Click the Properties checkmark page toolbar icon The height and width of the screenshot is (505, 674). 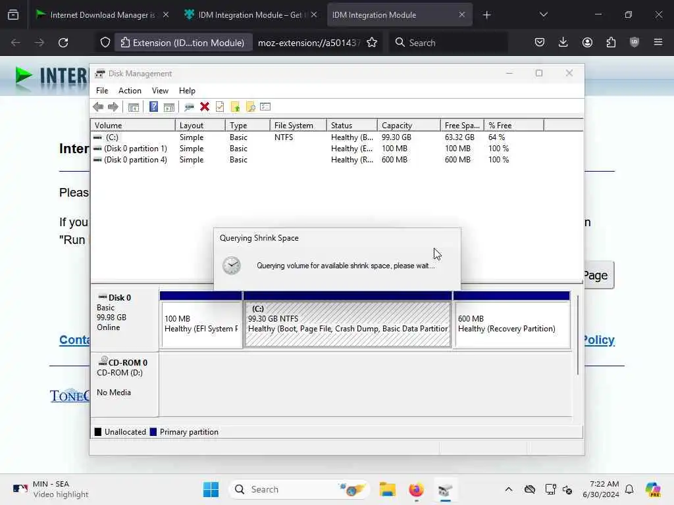(220, 107)
